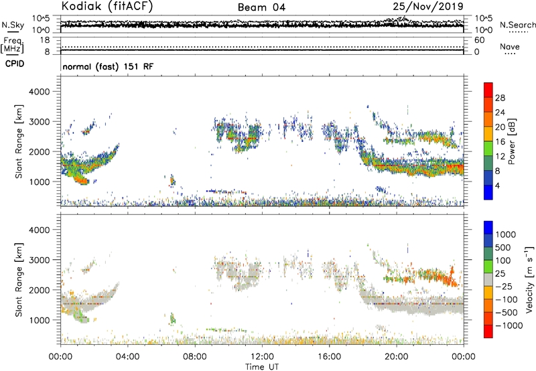
Task: Click the '4' tick on power colorbar
Action: 497,185
